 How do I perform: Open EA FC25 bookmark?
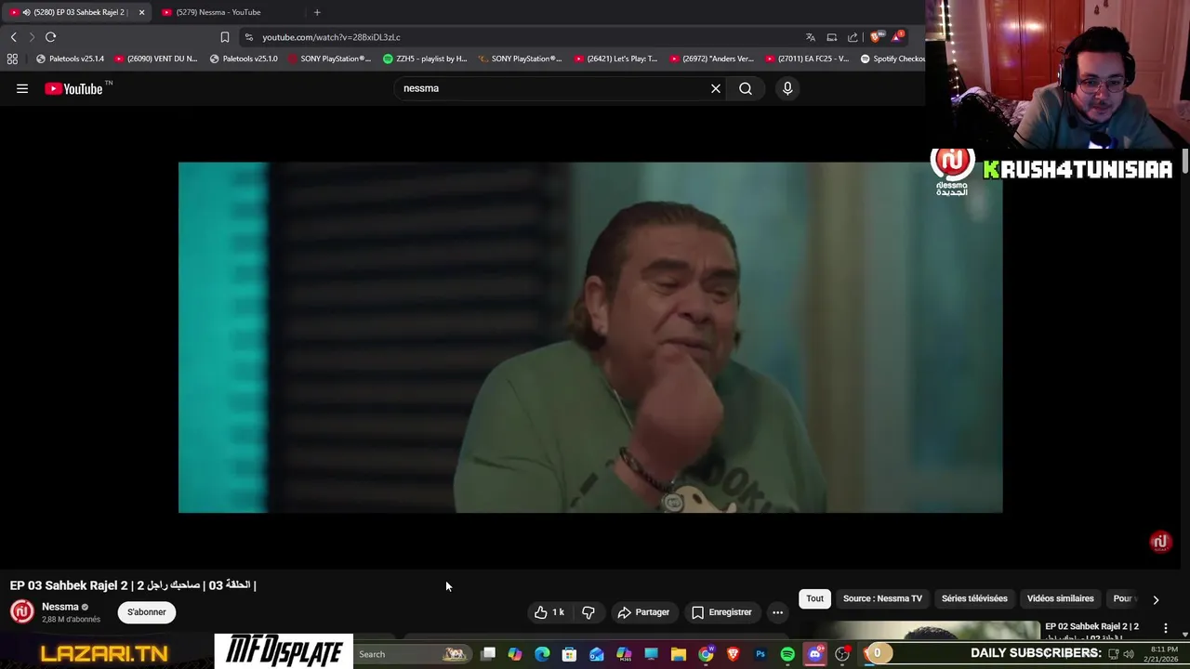click(x=807, y=59)
